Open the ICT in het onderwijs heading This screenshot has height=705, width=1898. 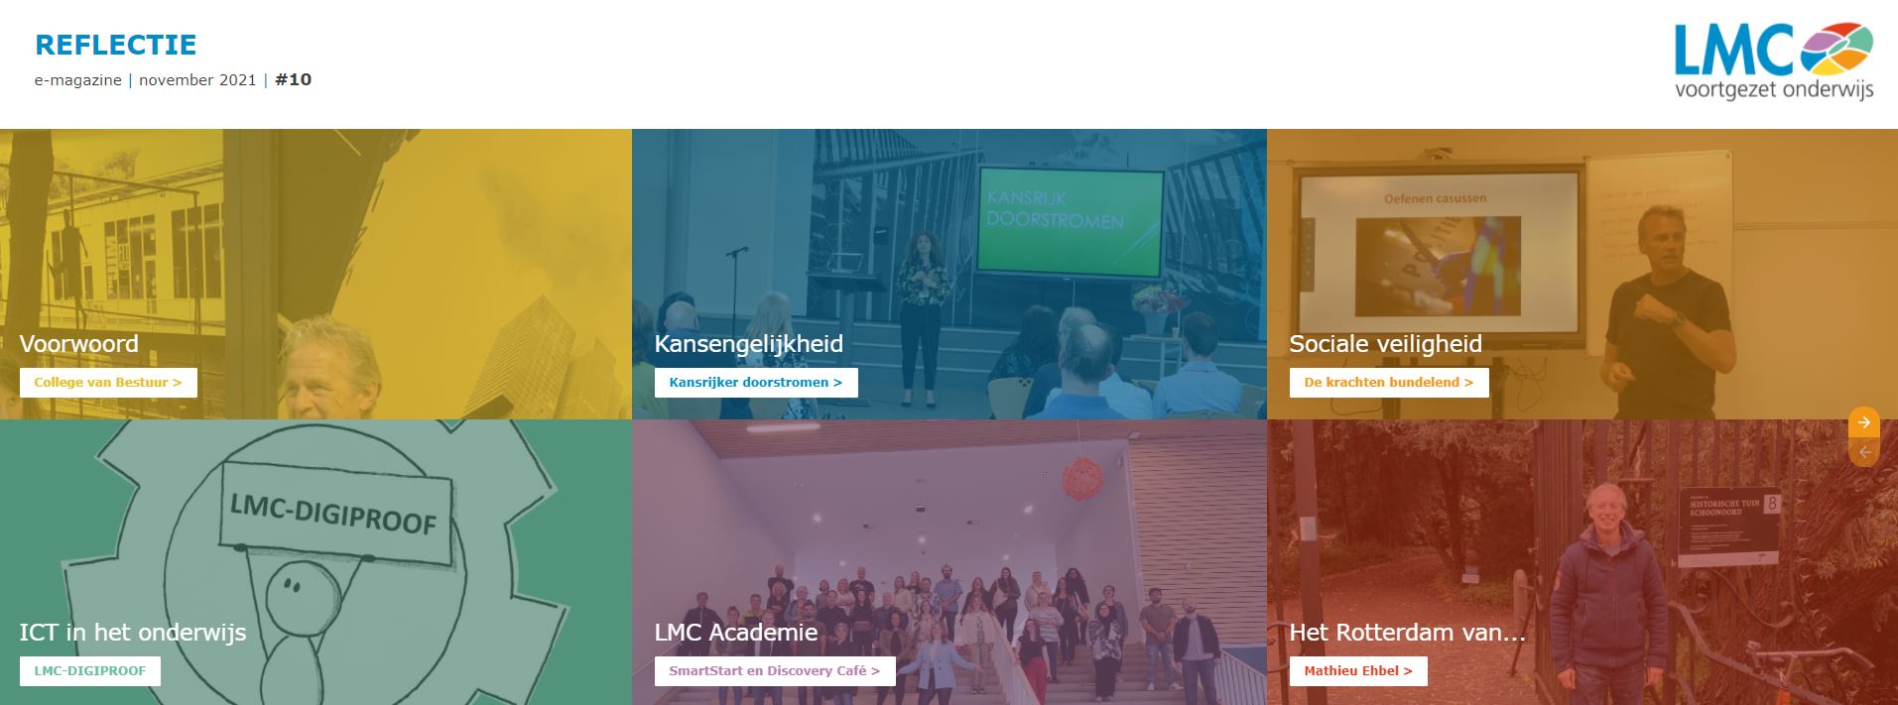pos(133,633)
